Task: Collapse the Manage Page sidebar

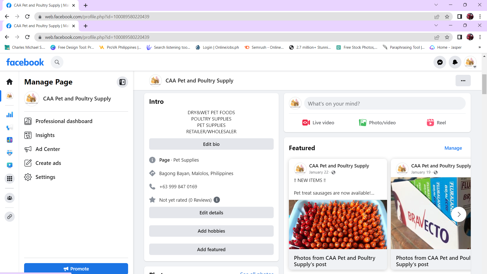Action: (122, 82)
